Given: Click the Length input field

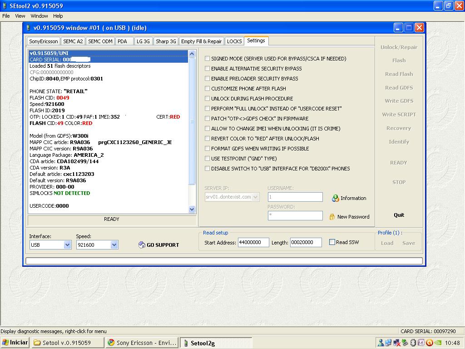Looking at the screenshot, I should pyautogui.click(x=306, y=243).
